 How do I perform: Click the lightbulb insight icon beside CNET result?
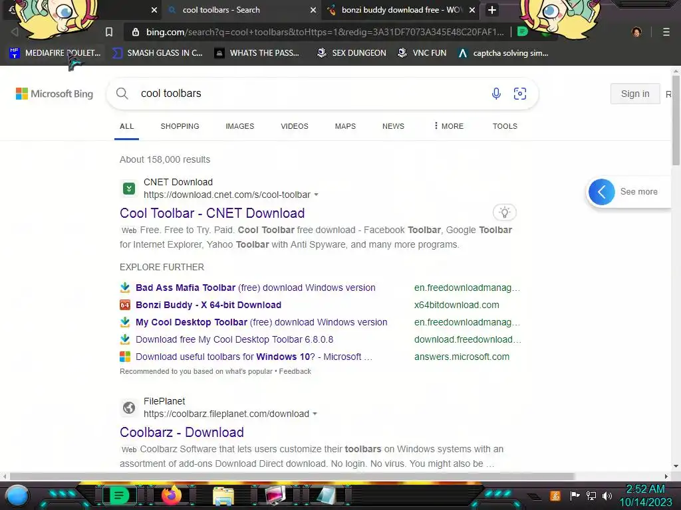[x=504, y=212]
